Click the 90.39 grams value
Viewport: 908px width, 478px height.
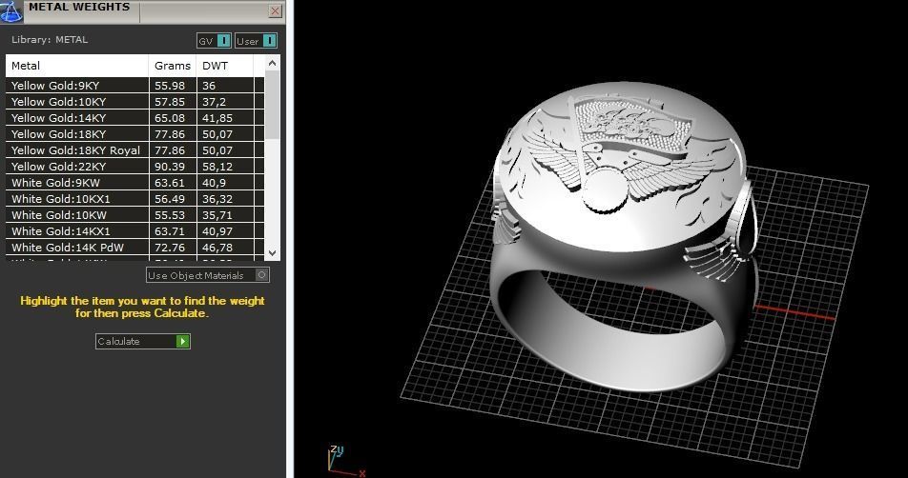click(170, 167)
